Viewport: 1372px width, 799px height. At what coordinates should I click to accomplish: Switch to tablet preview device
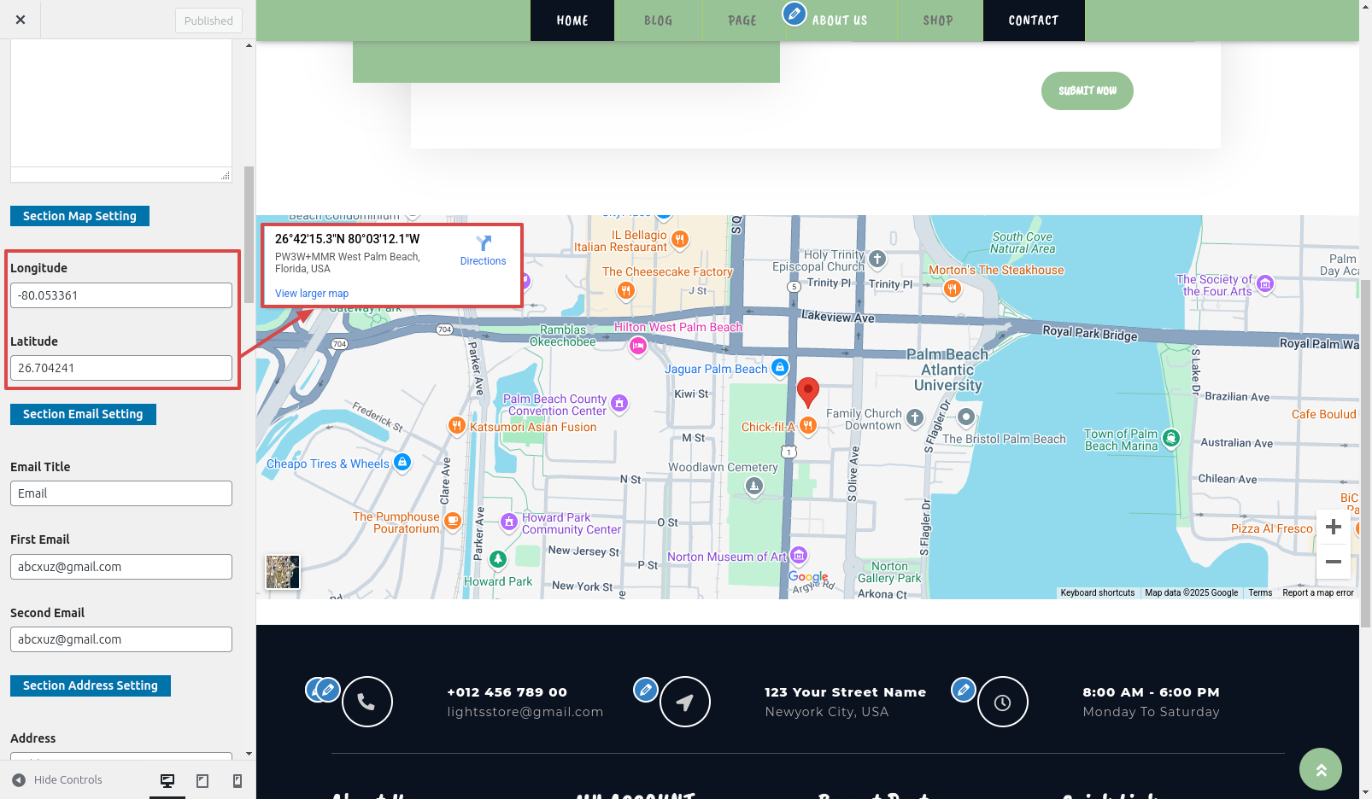pos(202,780)
